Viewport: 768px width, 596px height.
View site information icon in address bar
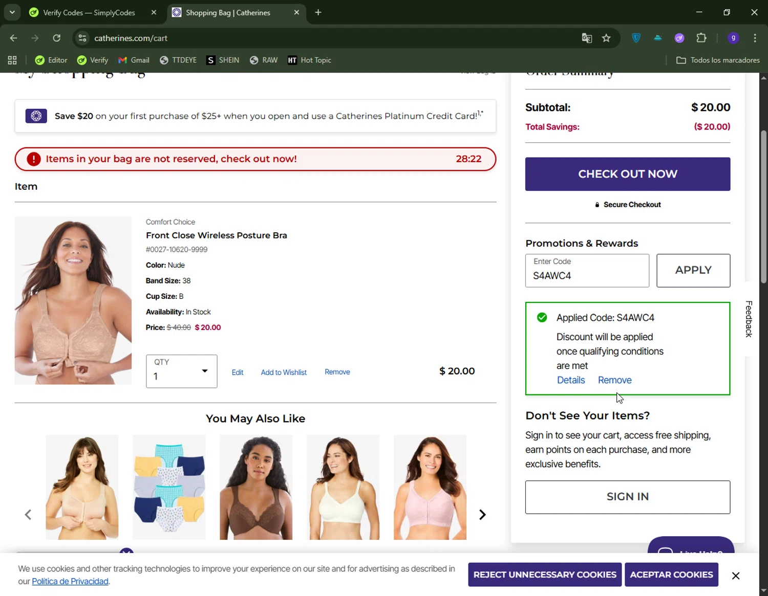[82, 38]
